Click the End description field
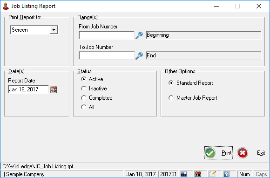 [203, 55]
